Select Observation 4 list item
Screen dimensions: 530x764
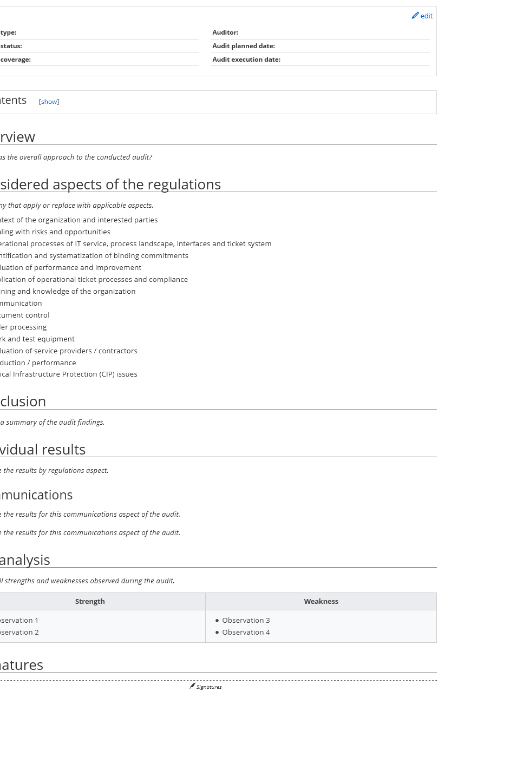pos(246,632)
